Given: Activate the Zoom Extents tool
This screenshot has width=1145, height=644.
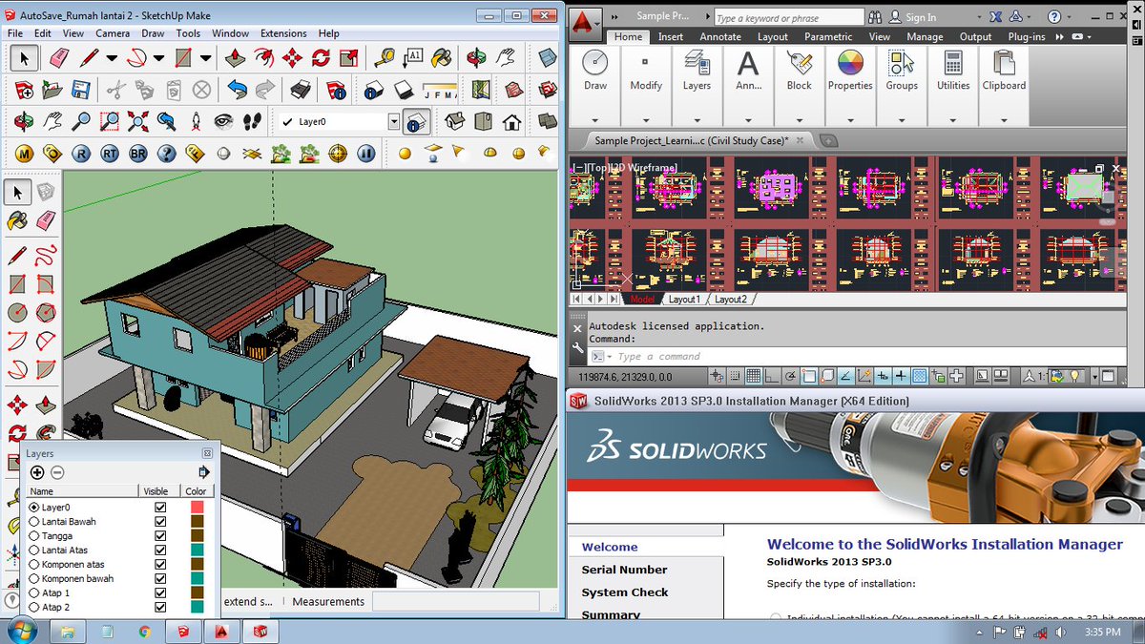Looking at the screenshot, I should click(138, 122).
